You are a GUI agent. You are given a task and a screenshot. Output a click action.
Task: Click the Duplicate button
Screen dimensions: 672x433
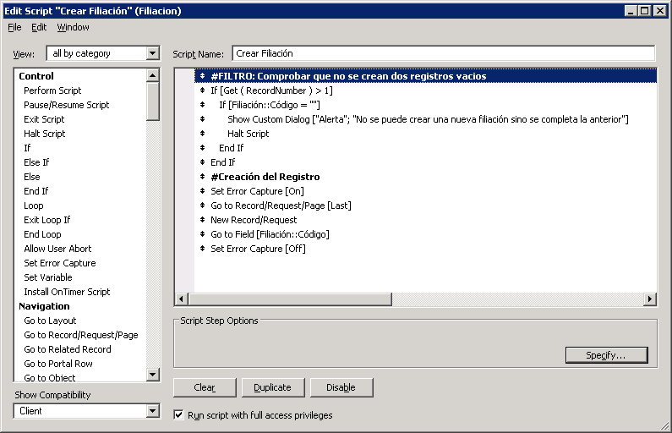(x=272, y=387)
